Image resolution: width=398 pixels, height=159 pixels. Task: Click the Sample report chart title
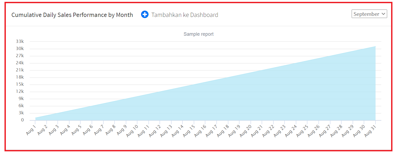pyautogui.click(x=198, y=34)
